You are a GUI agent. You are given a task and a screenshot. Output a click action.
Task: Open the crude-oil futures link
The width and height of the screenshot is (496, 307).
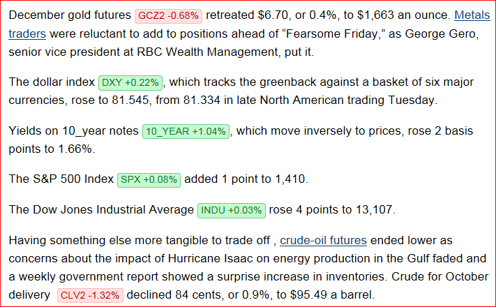(323, 241)
